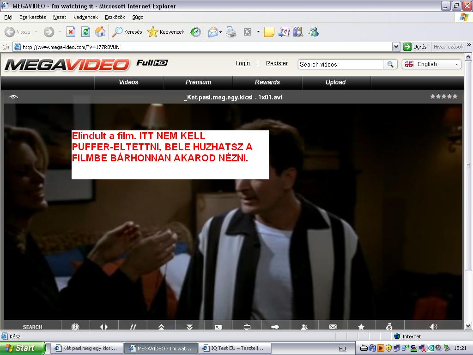Screen dimensions: 473x355
Task: Open the Fájl menu
Action: 8,17
